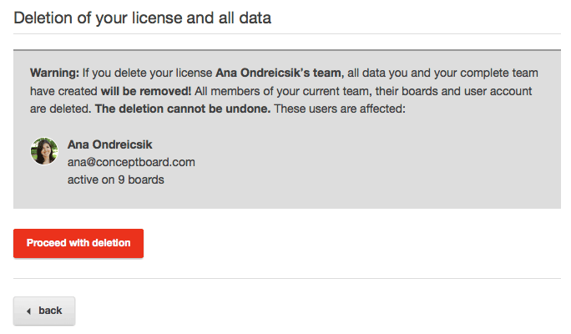Image resolution: width=571 pixels, height=334 pixels.
Task: Click the word 'license' in the warning text
Action: [195, 73]
